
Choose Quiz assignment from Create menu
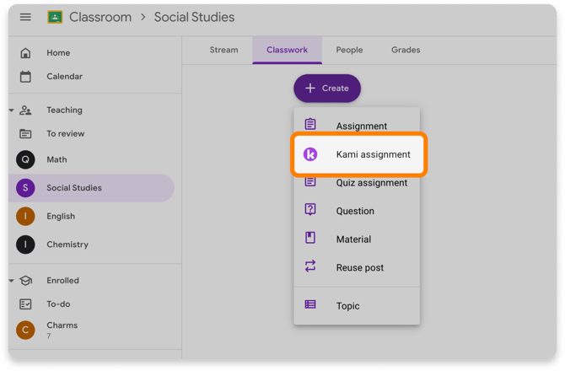(357, 183)
